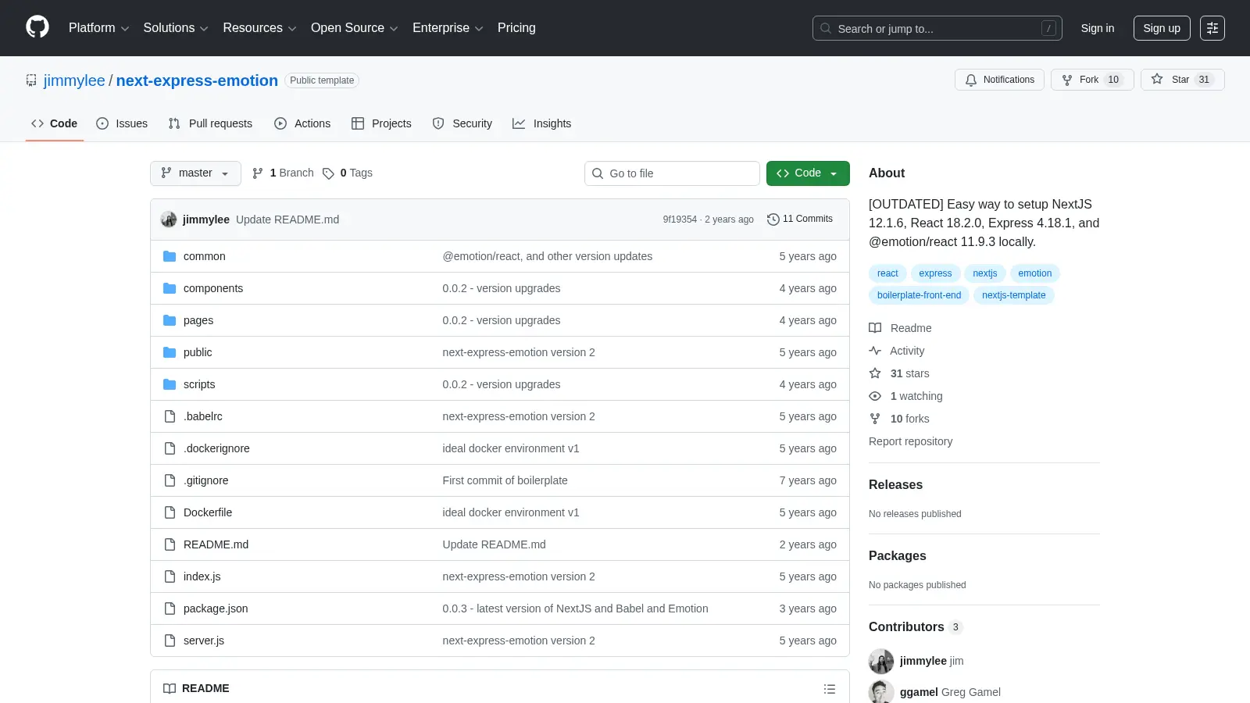This screenshot has width=1250, height=703.
Task: Open the .gitignore file
Action: [x=206, y=480]
